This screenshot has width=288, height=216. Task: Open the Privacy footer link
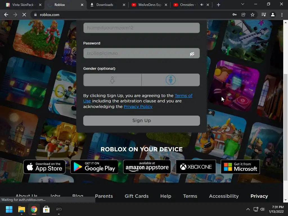tap(259, 196)
